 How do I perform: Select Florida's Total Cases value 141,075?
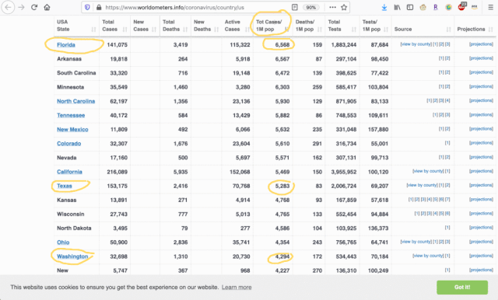pyautogui.click(x=117, y=45)
